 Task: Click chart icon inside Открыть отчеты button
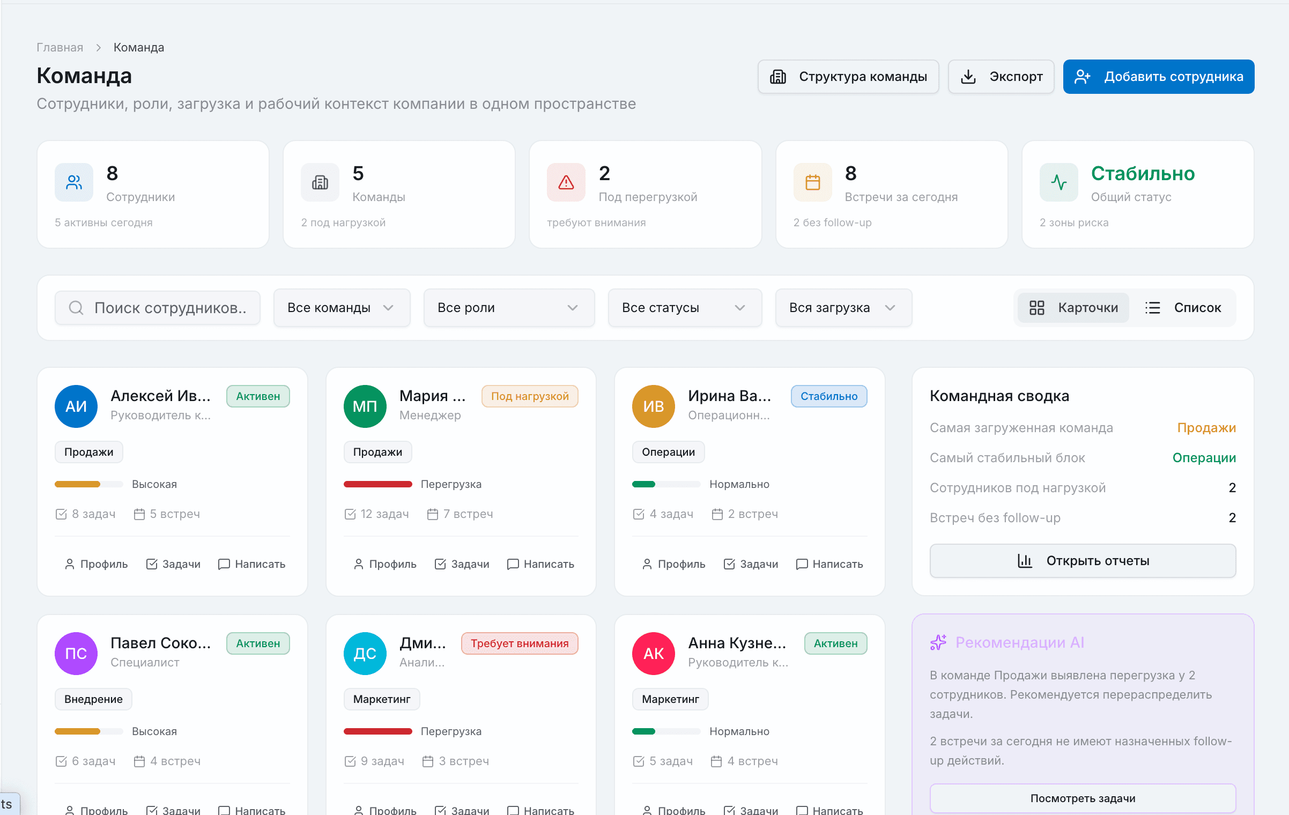click(1025, 560)
